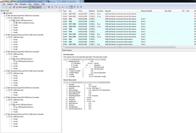
Task: Open the Navigate menu
Action: (23, 4)
